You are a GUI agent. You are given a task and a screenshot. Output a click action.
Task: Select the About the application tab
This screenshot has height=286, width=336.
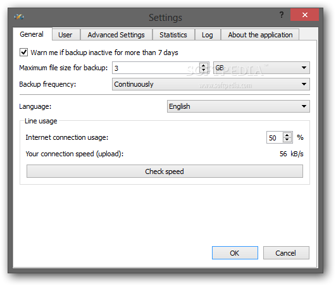coord(260,35)
